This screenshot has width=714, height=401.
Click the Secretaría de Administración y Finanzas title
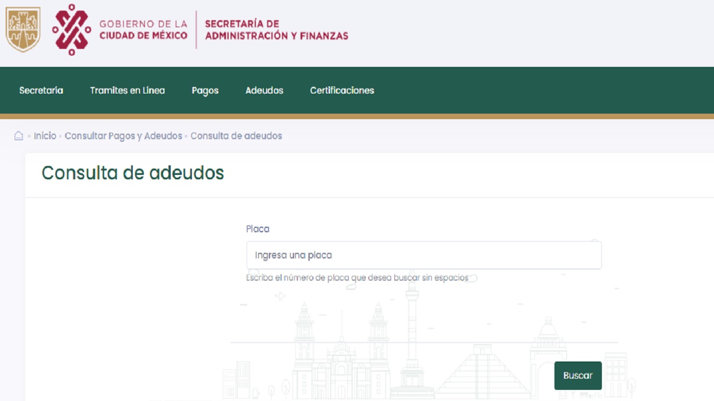(276, 30)
